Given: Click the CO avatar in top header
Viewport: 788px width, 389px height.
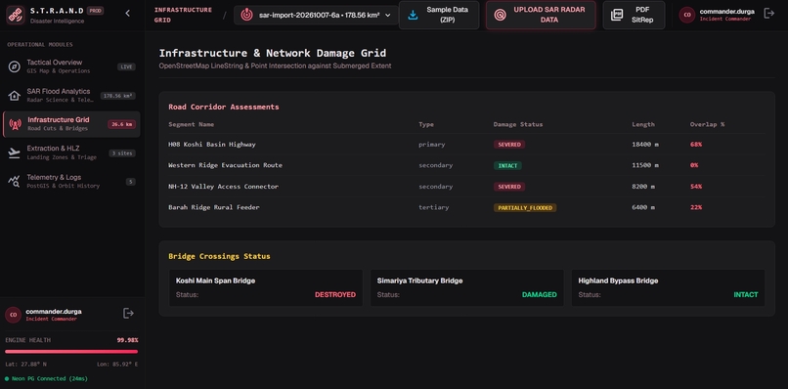Looking at the screenshot, I should pos(687,15).
